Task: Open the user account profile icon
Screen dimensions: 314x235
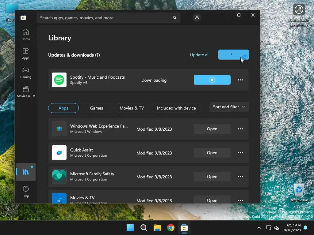Action: tap(197, 17)
